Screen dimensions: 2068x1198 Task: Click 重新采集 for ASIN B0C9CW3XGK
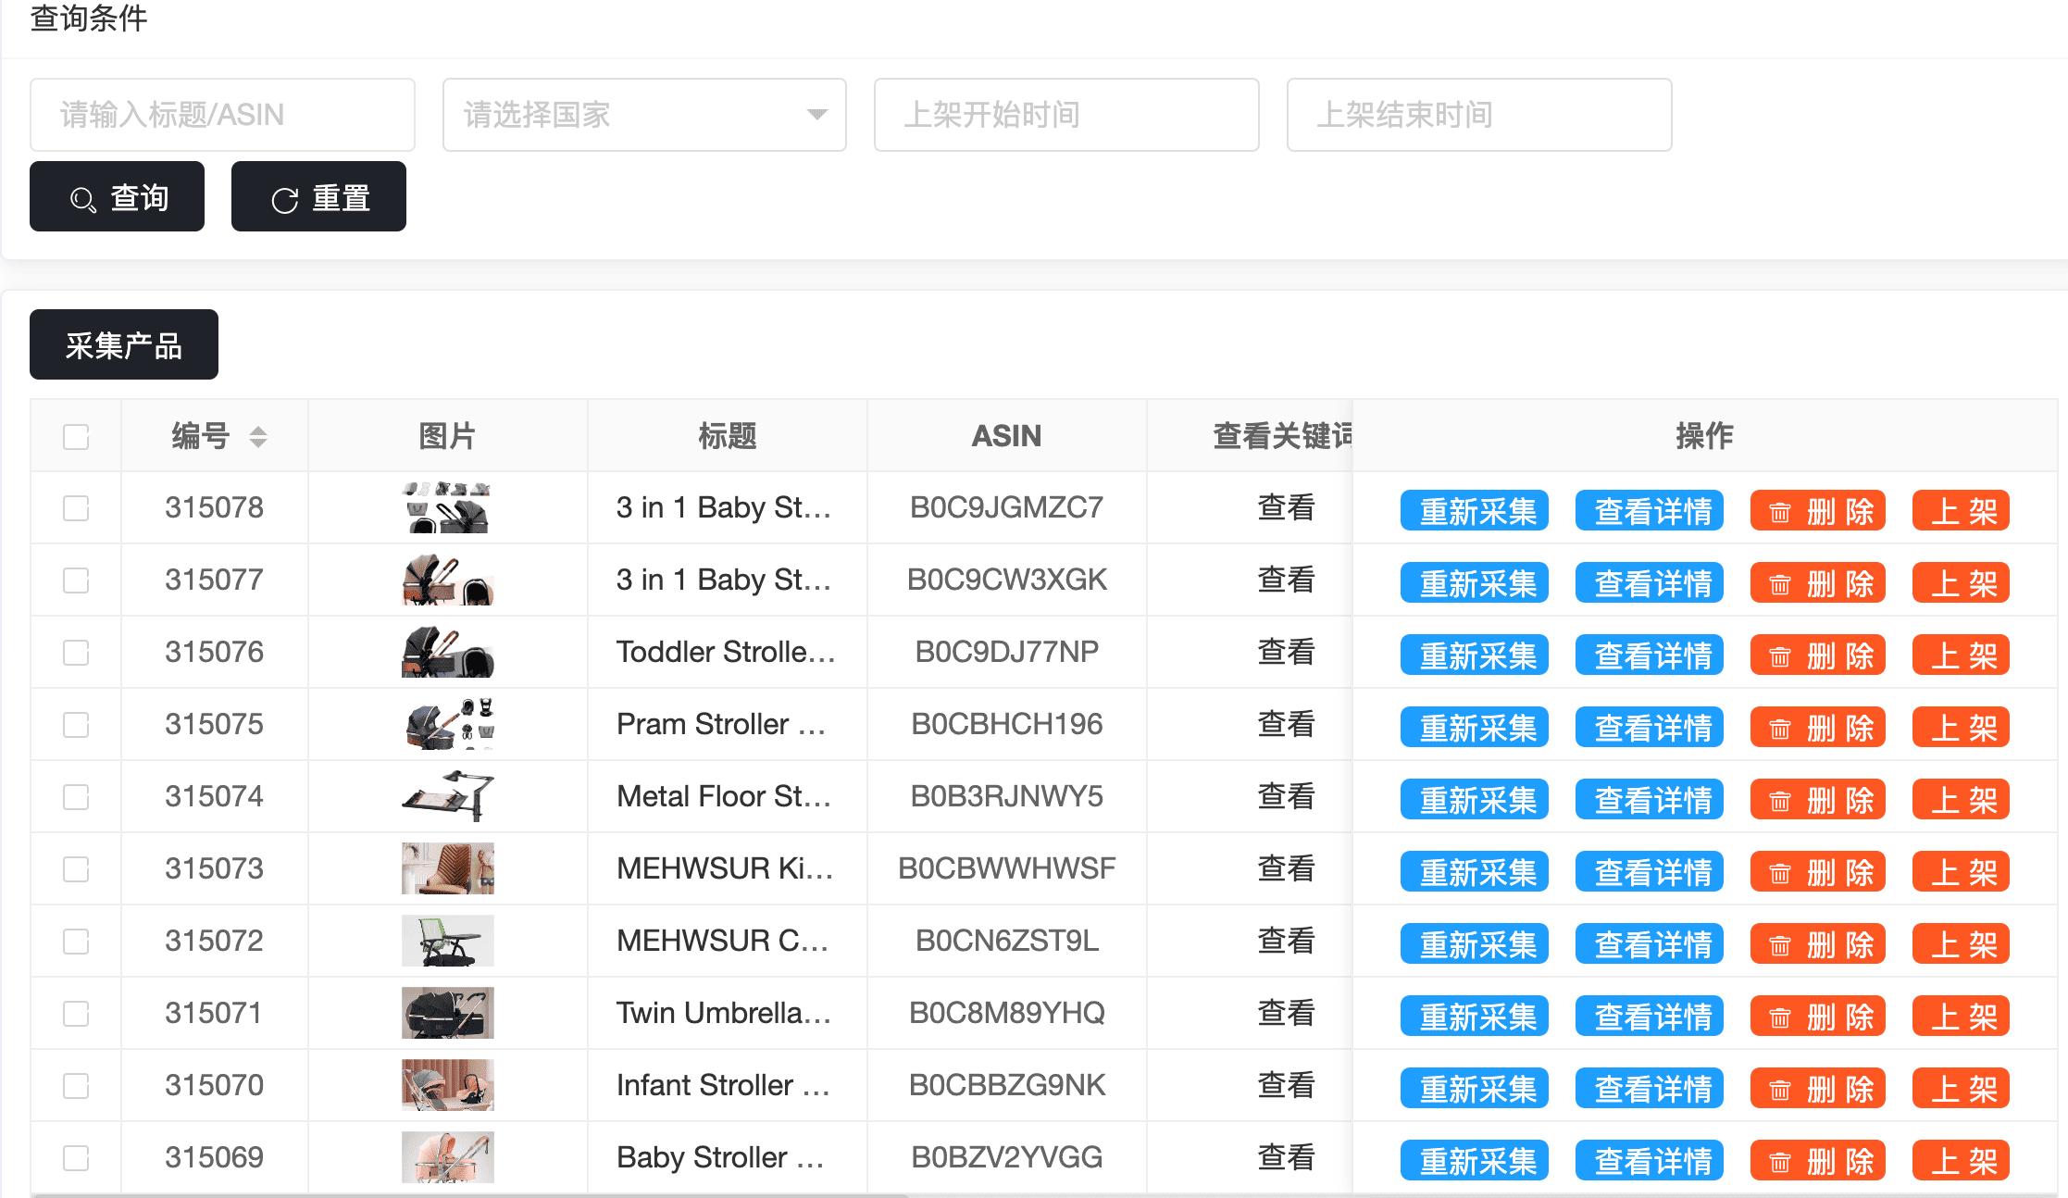(1475, 583)
